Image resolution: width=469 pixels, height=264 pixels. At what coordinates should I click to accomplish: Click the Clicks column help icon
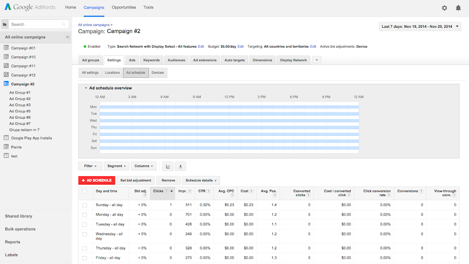[166, 191]
